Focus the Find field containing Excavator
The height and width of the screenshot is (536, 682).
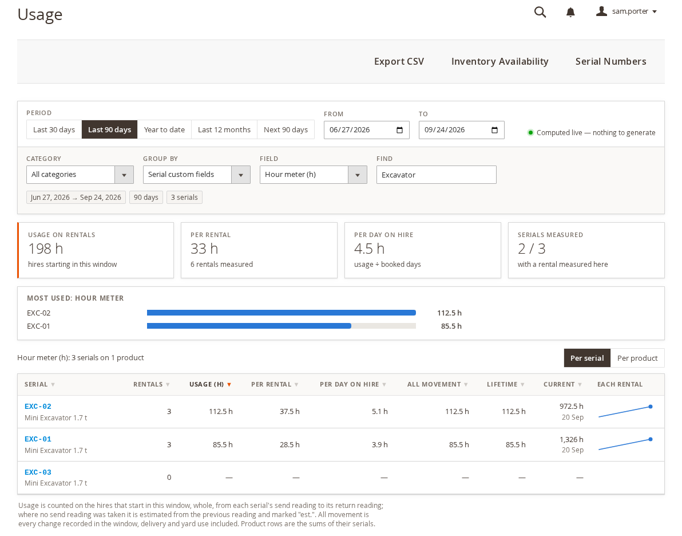coord(436,175)
